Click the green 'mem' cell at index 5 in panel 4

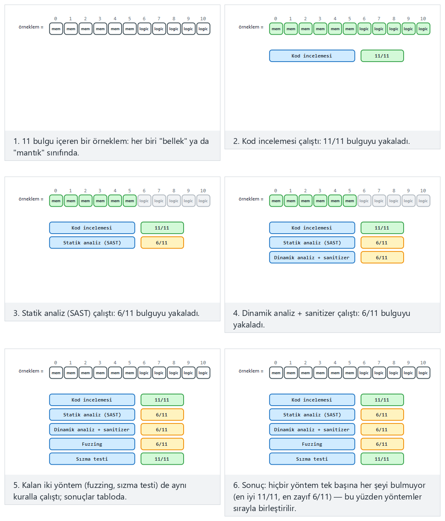[349, 201]
